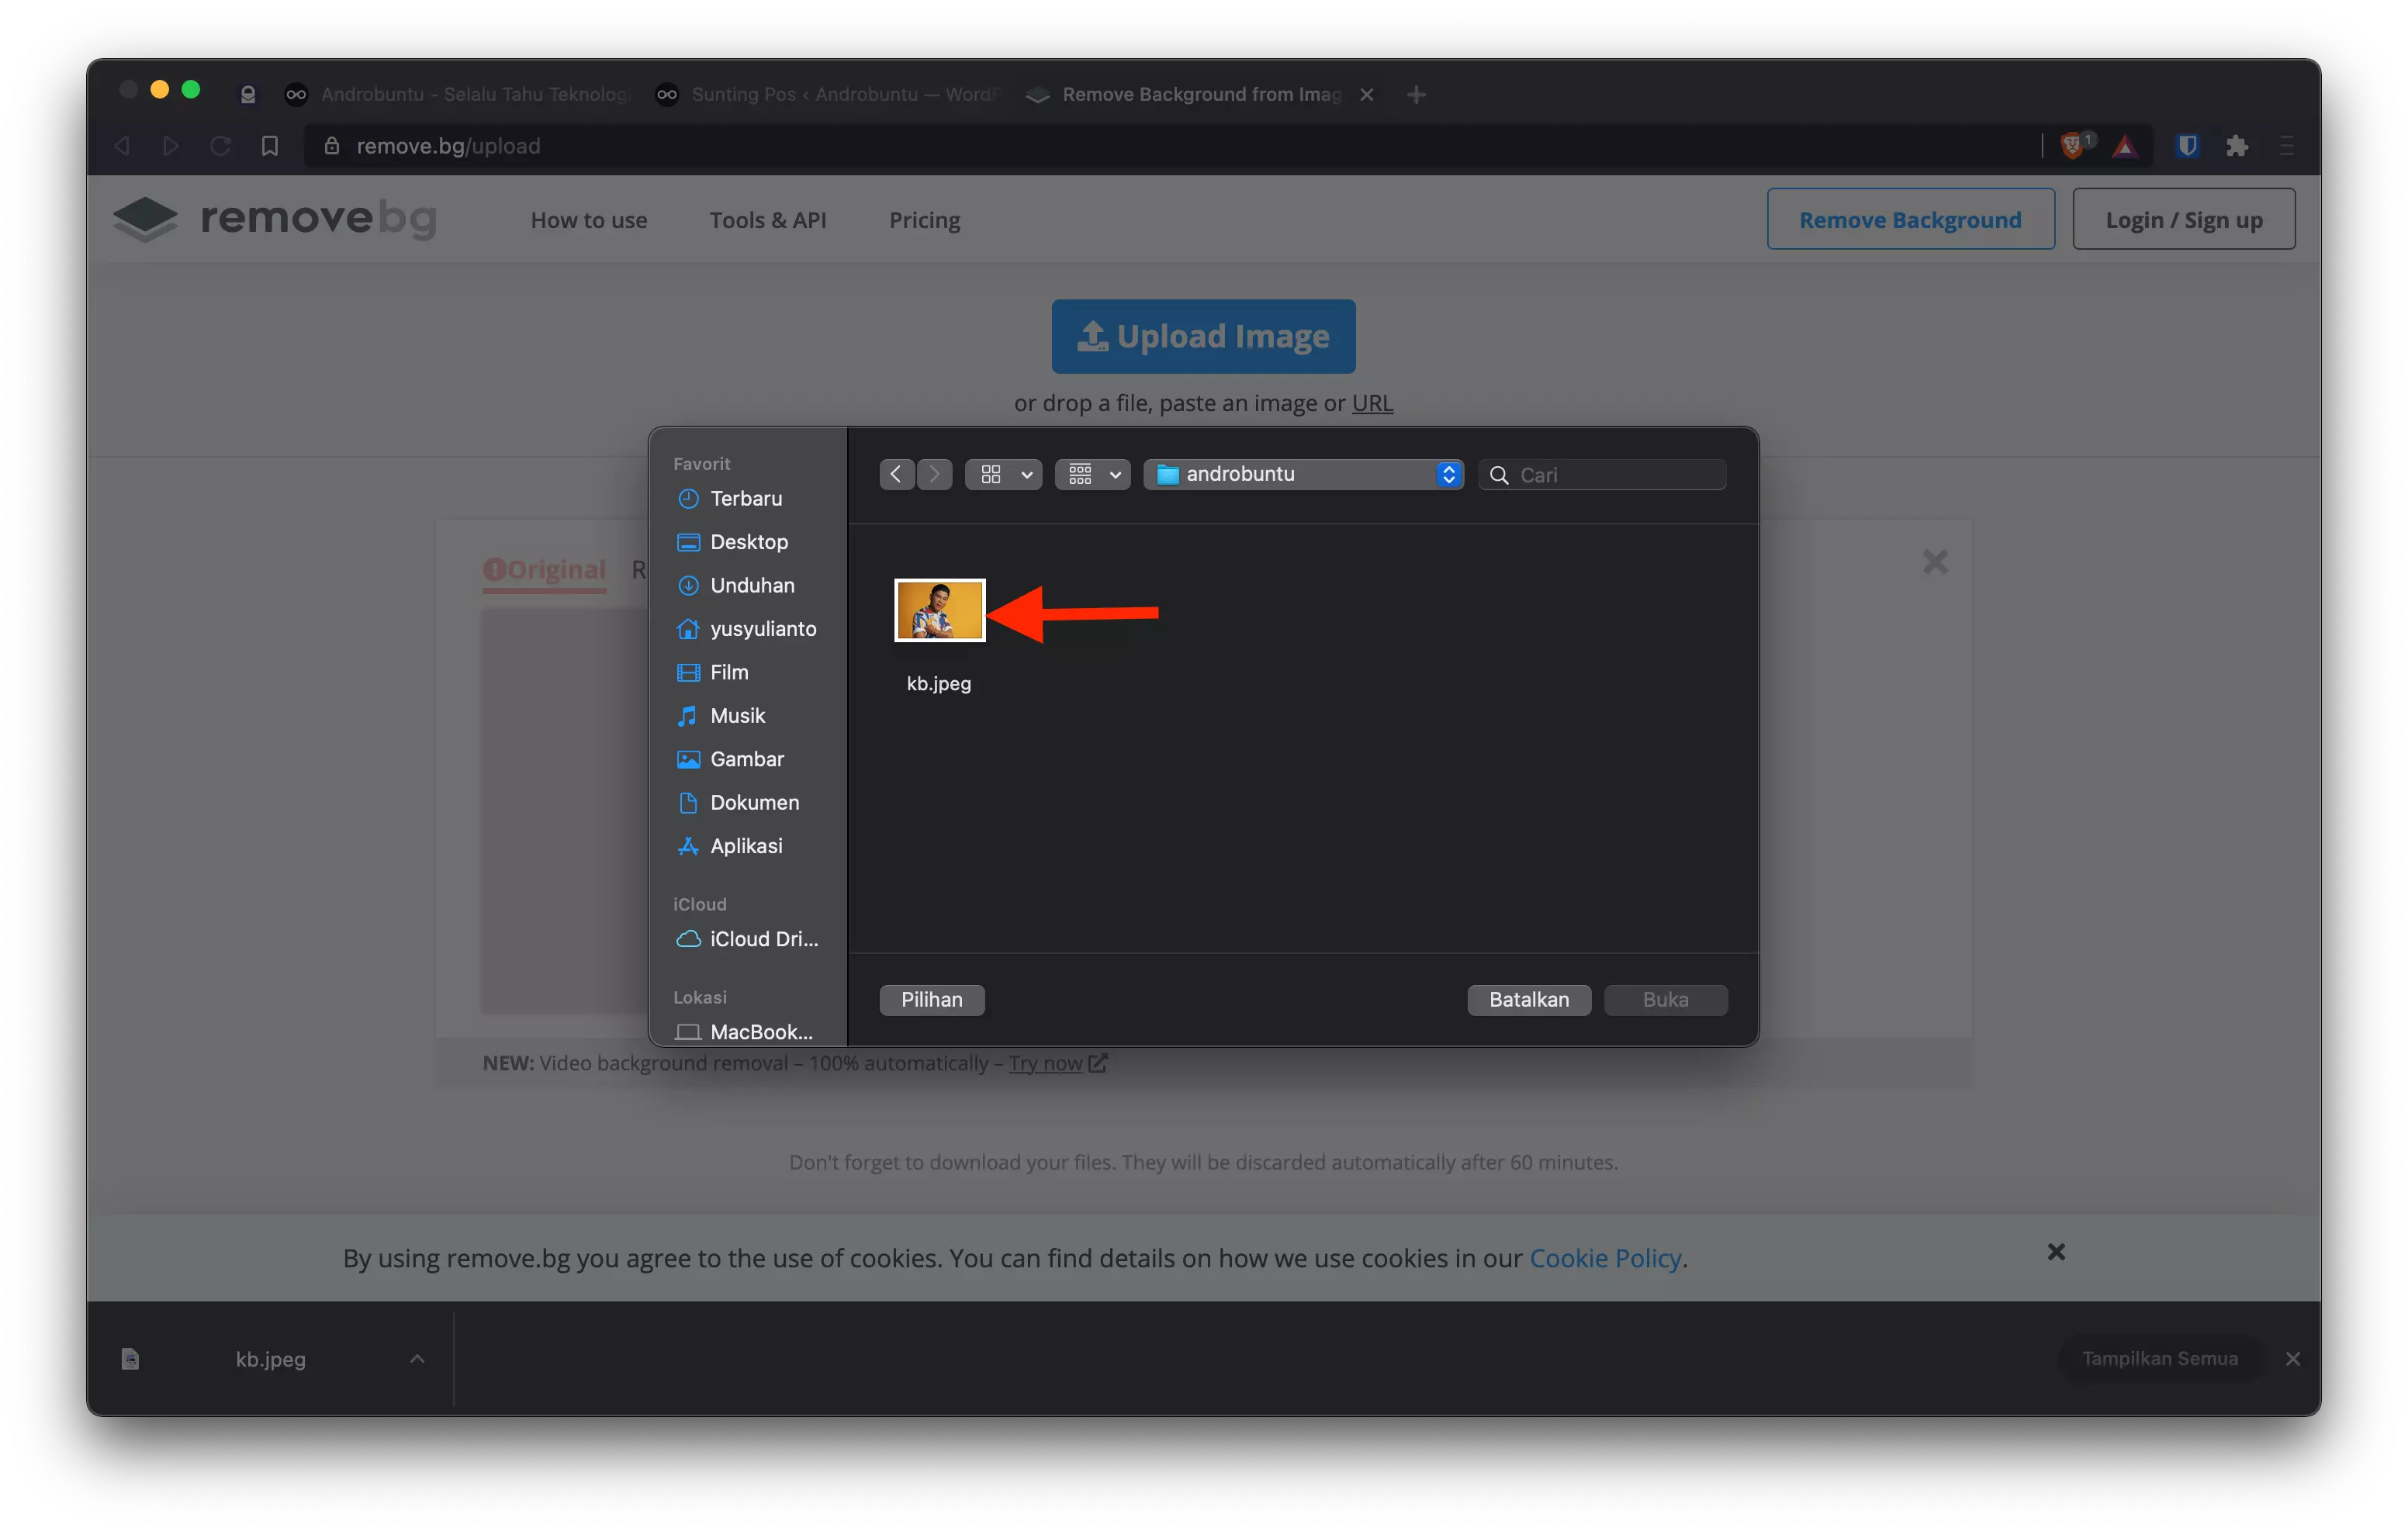The height and width of the screenshot is (1531, 2408).
Task: Click the Pilihan button
Action: pos(932,1000)
